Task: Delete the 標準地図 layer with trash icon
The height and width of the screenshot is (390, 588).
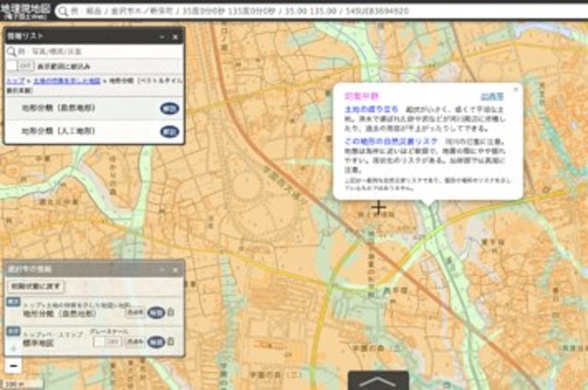Action: (x=171, y=341)
